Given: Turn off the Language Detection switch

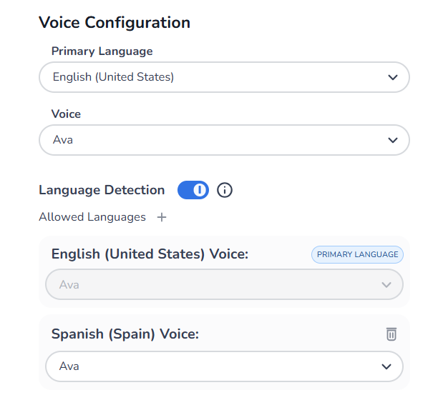Looking at the screenshot, I should [x=193, y=190].
